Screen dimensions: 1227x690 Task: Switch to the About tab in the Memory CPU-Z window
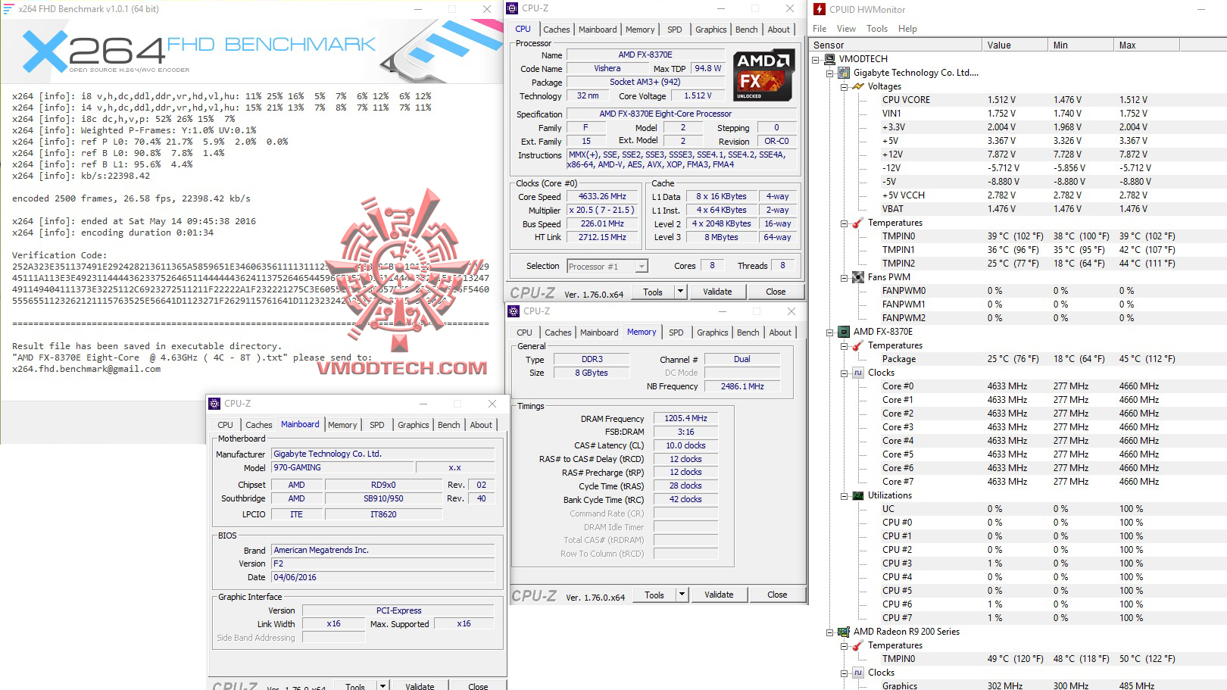click(780, 333)
